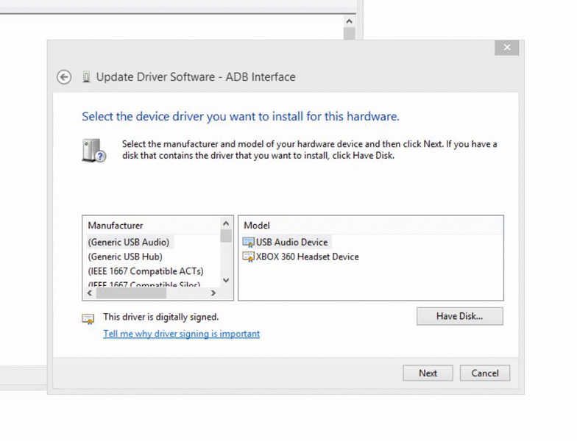Viewport: 577px width, 441px height.
Task: Go back using the wizard's back arrow
Action: (x=64, y=77)
